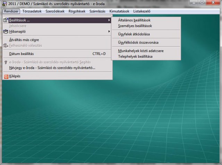This screenshot has height=165, width=222.
Task: Open Munkahelyek közti adatcsere
Action: [x=141, y=51]
